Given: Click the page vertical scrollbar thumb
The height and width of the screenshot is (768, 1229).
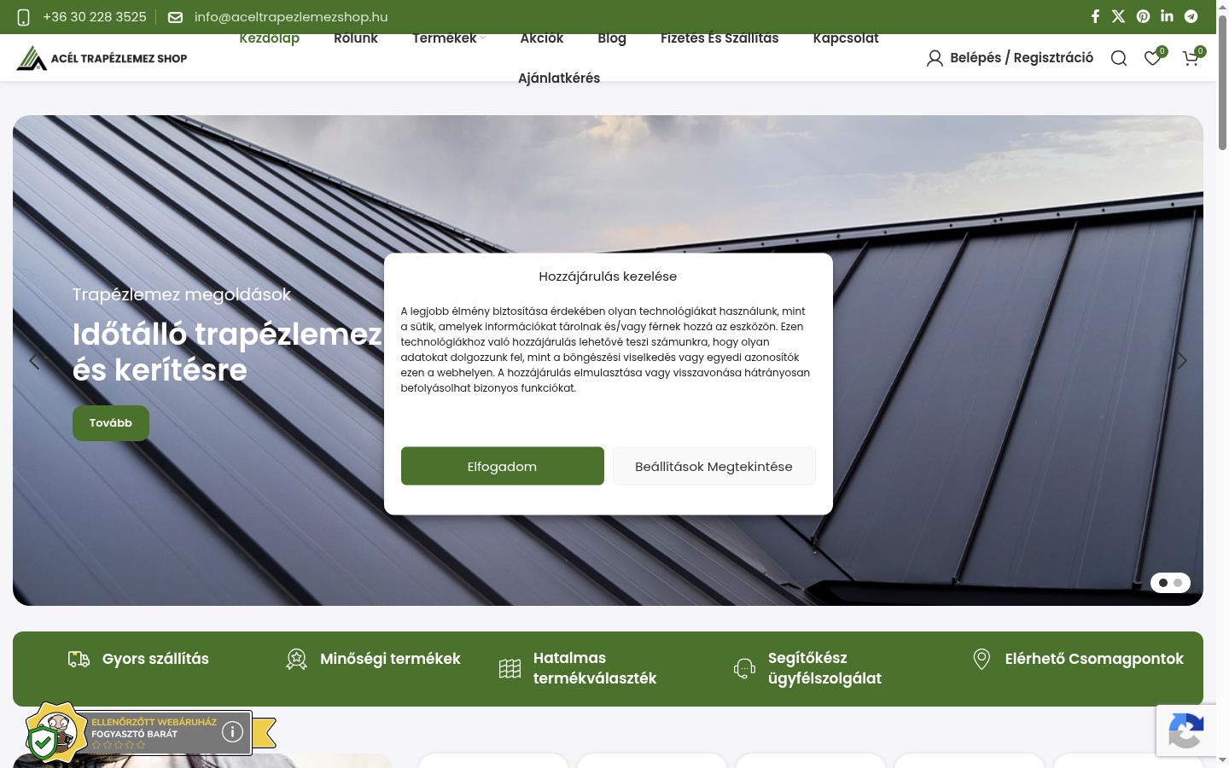Looking at the screenshot, I should tap(1222, 84).
